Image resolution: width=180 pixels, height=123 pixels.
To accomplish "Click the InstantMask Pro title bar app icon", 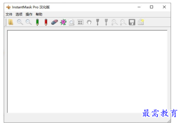I will click(x=8, y=7).
